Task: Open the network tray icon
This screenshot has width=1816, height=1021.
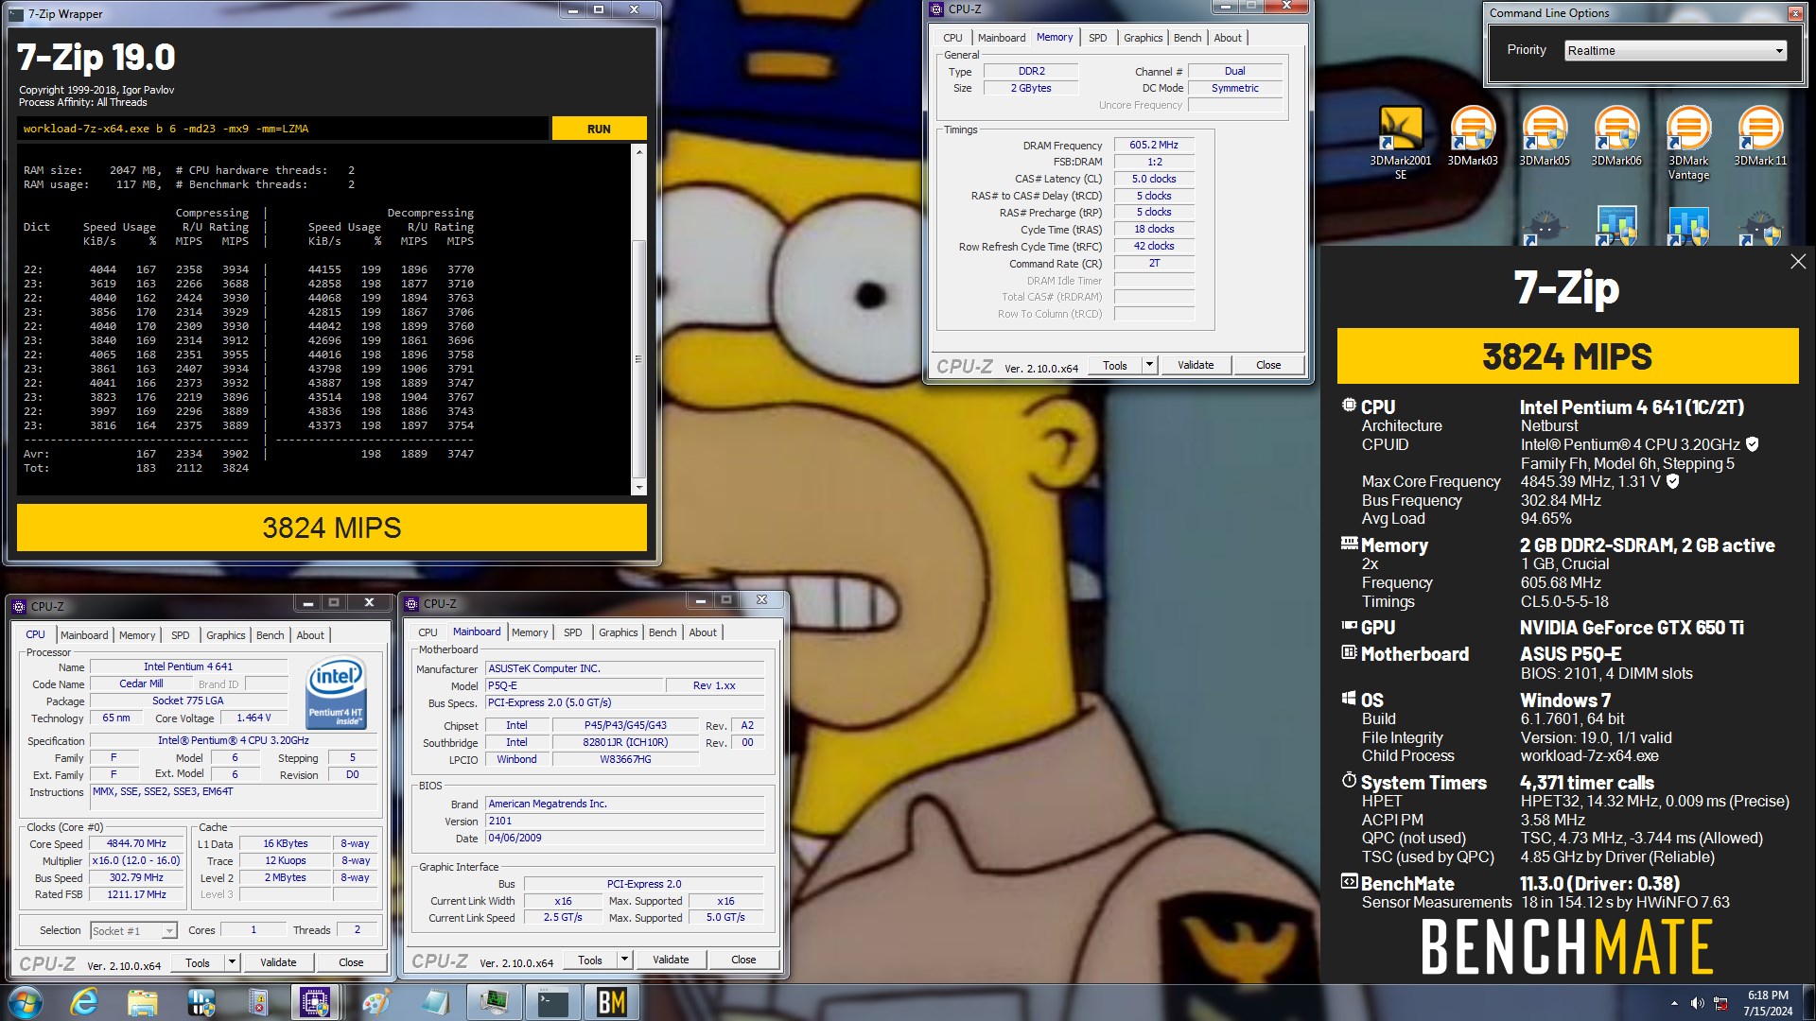Action: (x=1720, y=1003)
